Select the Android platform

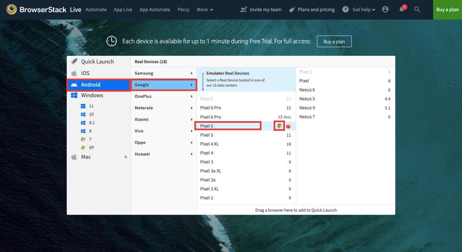pos(99,85)
